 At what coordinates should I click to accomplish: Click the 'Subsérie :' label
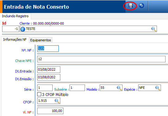[x=62, y=89]
